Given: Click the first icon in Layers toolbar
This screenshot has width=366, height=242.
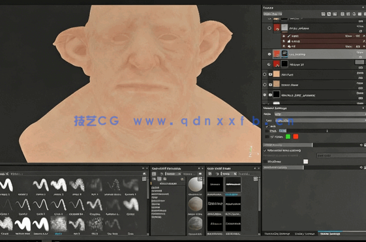Looking at the screenshot, I should [323, 14].
